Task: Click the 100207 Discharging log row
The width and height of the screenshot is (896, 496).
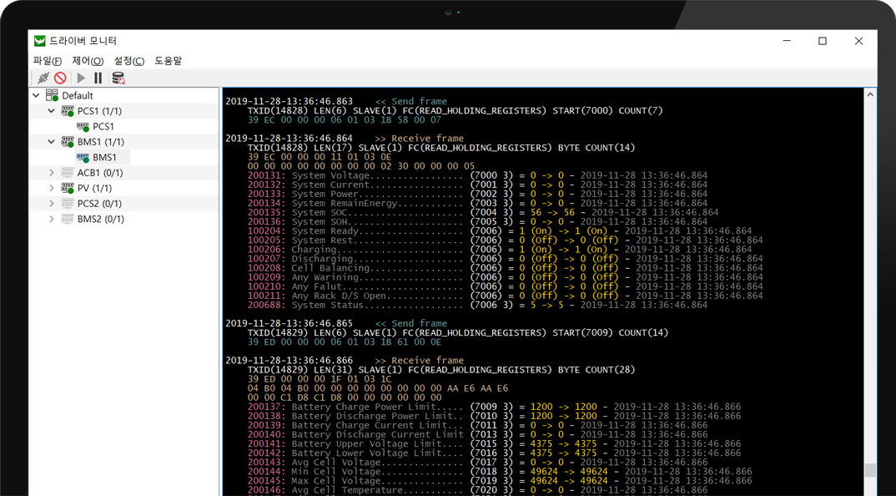Action: click(x=505, y=259)
